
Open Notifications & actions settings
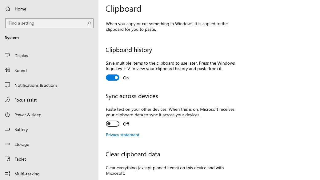coord(36,85)
